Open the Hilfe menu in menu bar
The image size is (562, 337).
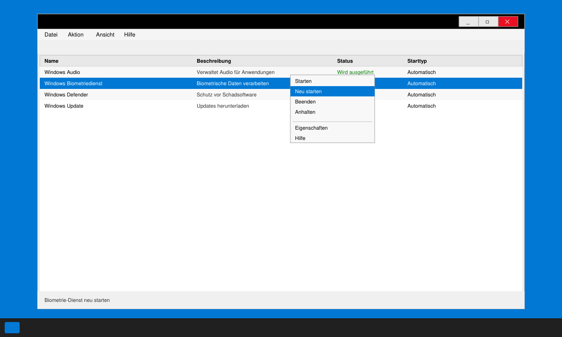pos(130,35)
